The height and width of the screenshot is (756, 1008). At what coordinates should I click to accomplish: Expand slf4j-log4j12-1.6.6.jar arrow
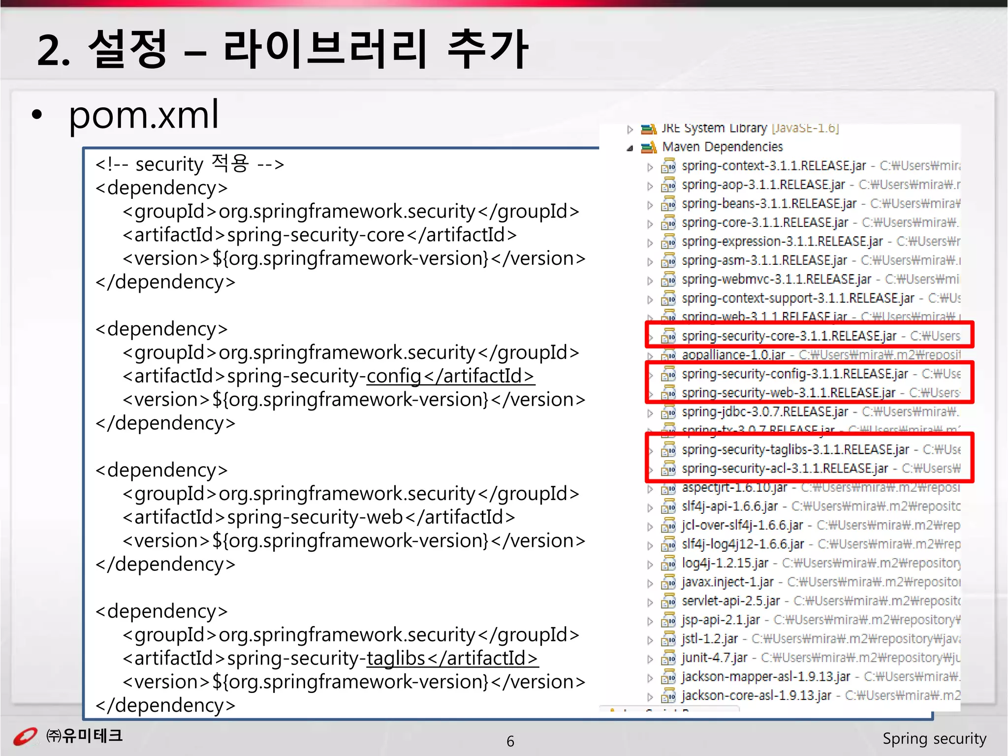pos(650,546)
